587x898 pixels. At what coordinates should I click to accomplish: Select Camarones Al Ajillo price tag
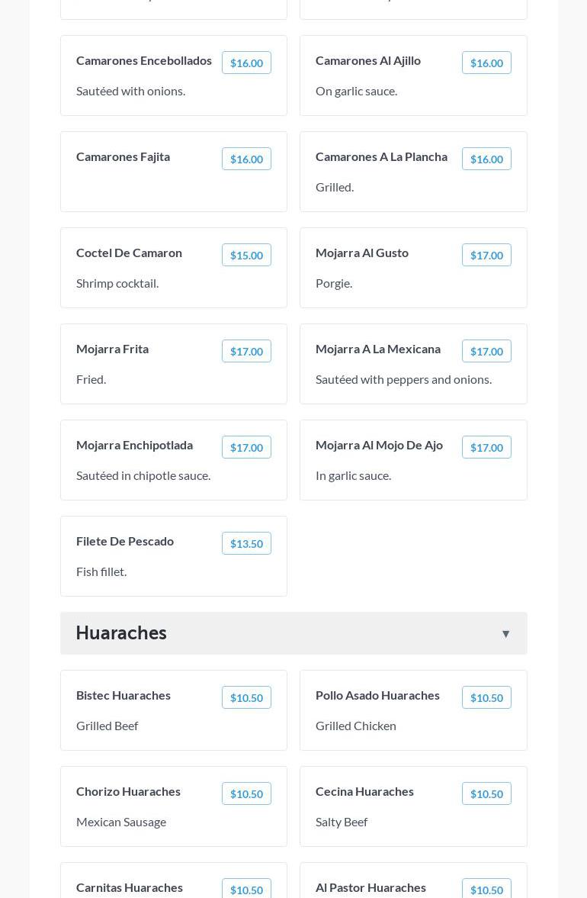click(x=486, y=63)
